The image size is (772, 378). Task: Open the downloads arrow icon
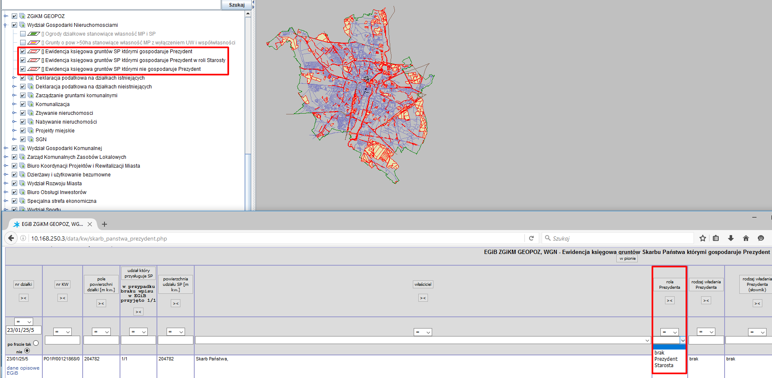[731, 238]
